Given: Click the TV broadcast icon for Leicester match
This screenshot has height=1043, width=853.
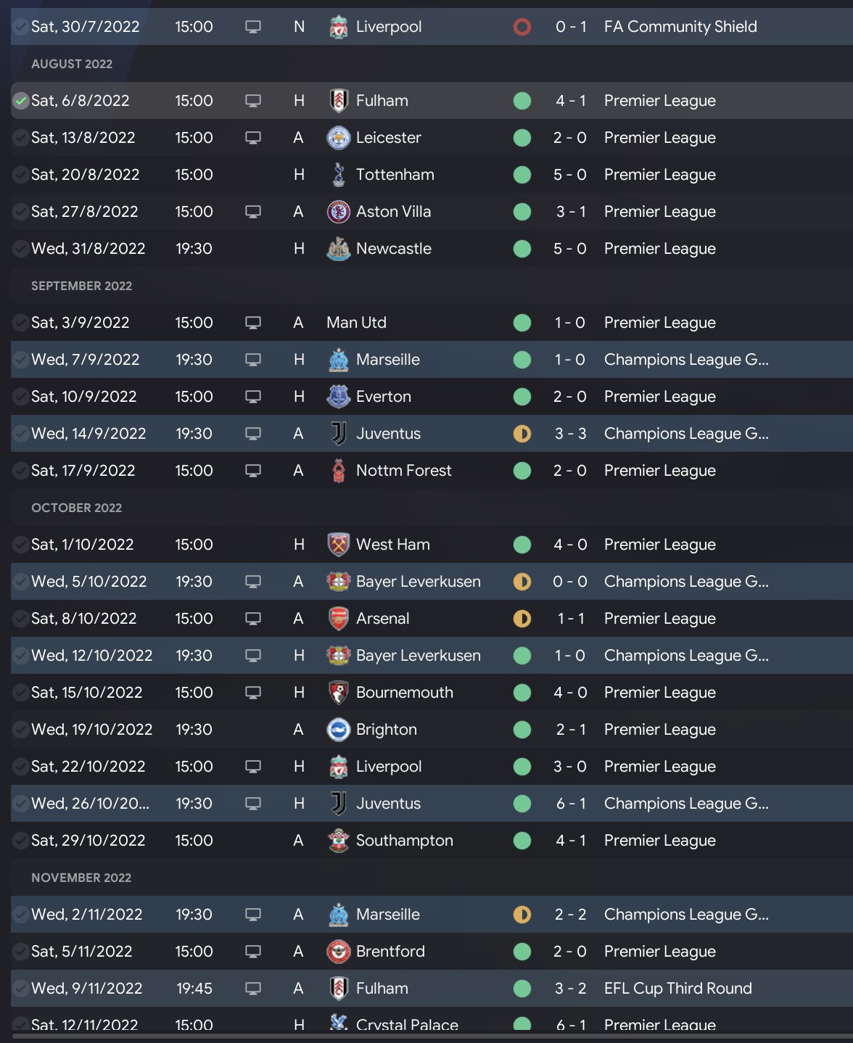Looking at the screenshot, I should [253, 138].
